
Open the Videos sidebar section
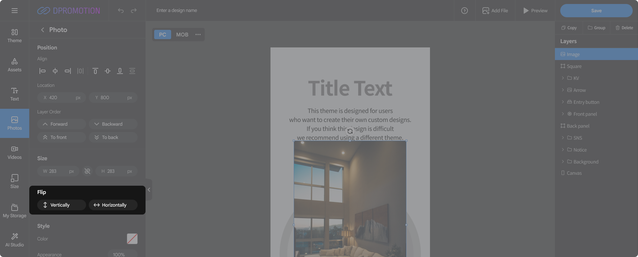[x=15, y=153]
